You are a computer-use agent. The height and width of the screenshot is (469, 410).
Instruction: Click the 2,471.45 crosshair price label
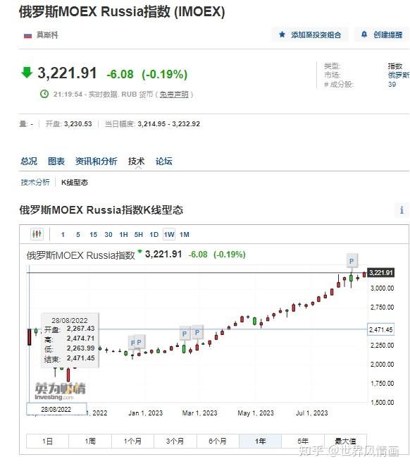click(x=380, y=329)
